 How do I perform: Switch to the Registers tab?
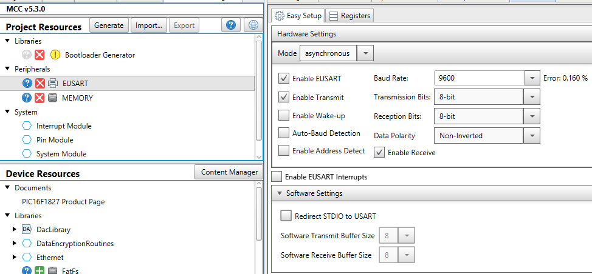[x=350, y=16]
